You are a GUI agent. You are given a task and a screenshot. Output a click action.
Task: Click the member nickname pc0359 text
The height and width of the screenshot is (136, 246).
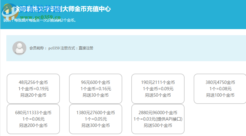[54, 48]
